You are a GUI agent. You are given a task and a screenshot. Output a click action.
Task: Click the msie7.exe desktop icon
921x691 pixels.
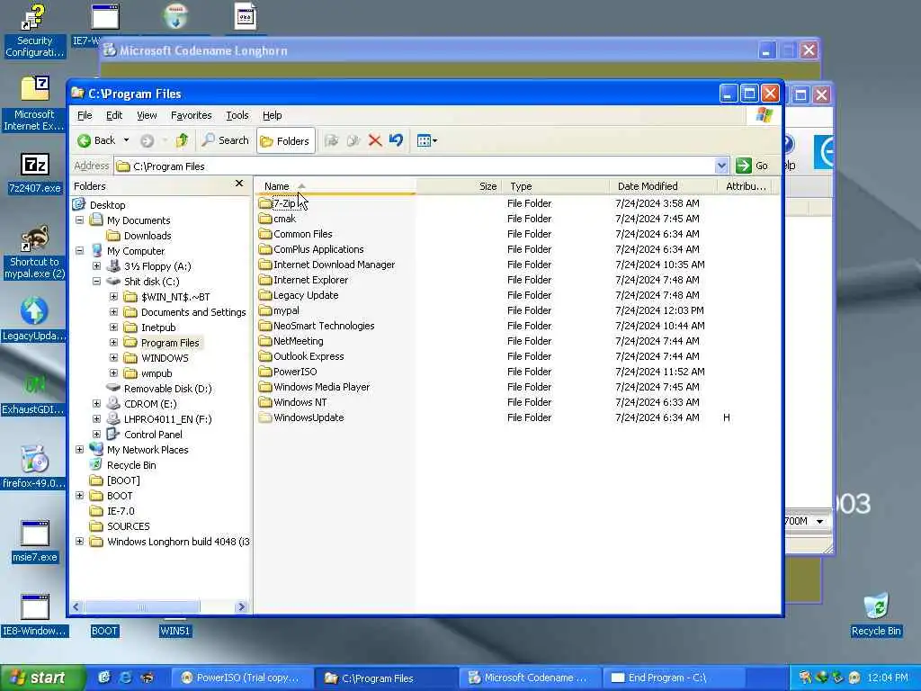(x=34, y=541)
